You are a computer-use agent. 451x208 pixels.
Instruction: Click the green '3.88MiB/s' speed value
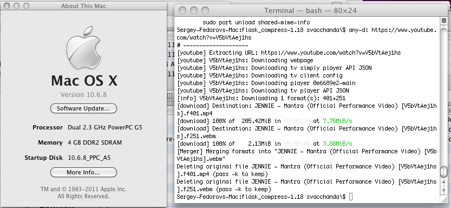tap(337, 144)
